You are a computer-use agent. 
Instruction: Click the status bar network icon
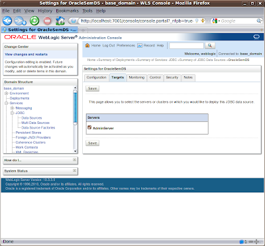(x=241, y=242)
